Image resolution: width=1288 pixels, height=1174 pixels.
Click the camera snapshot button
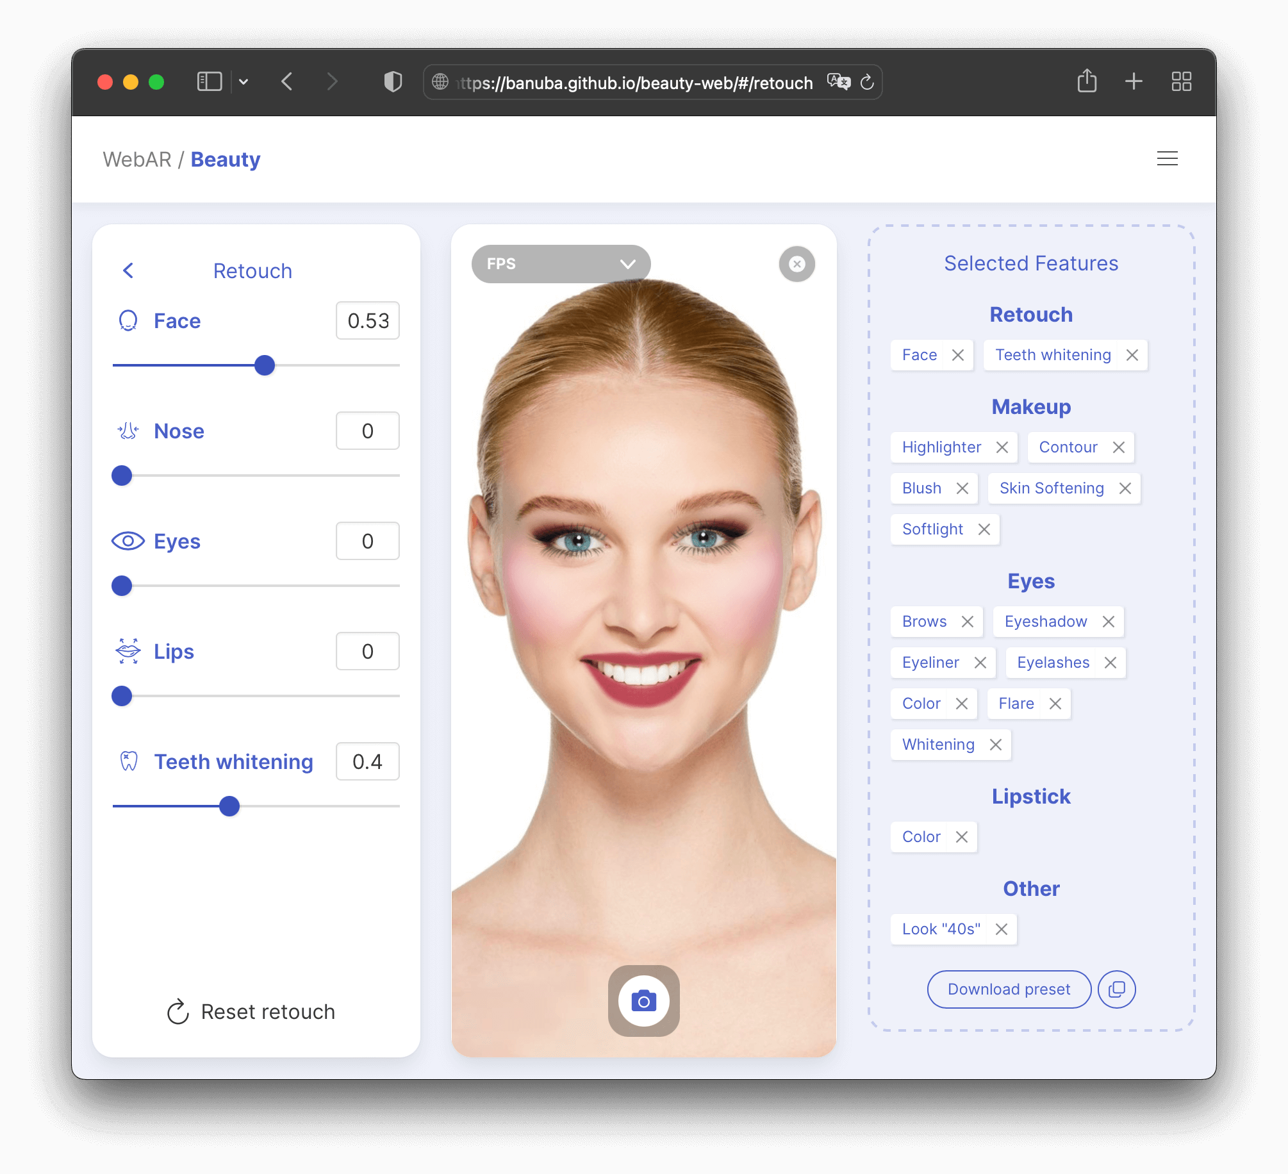tap(643, 1000)
